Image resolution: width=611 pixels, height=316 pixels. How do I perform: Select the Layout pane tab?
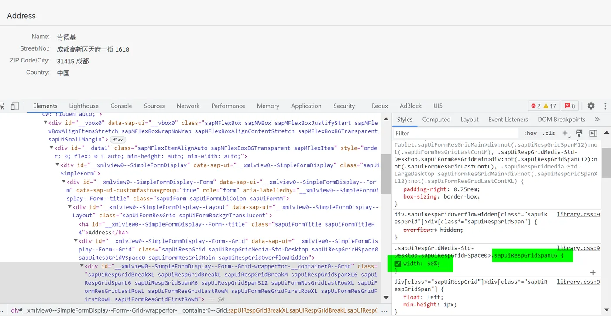click(470, 120)
